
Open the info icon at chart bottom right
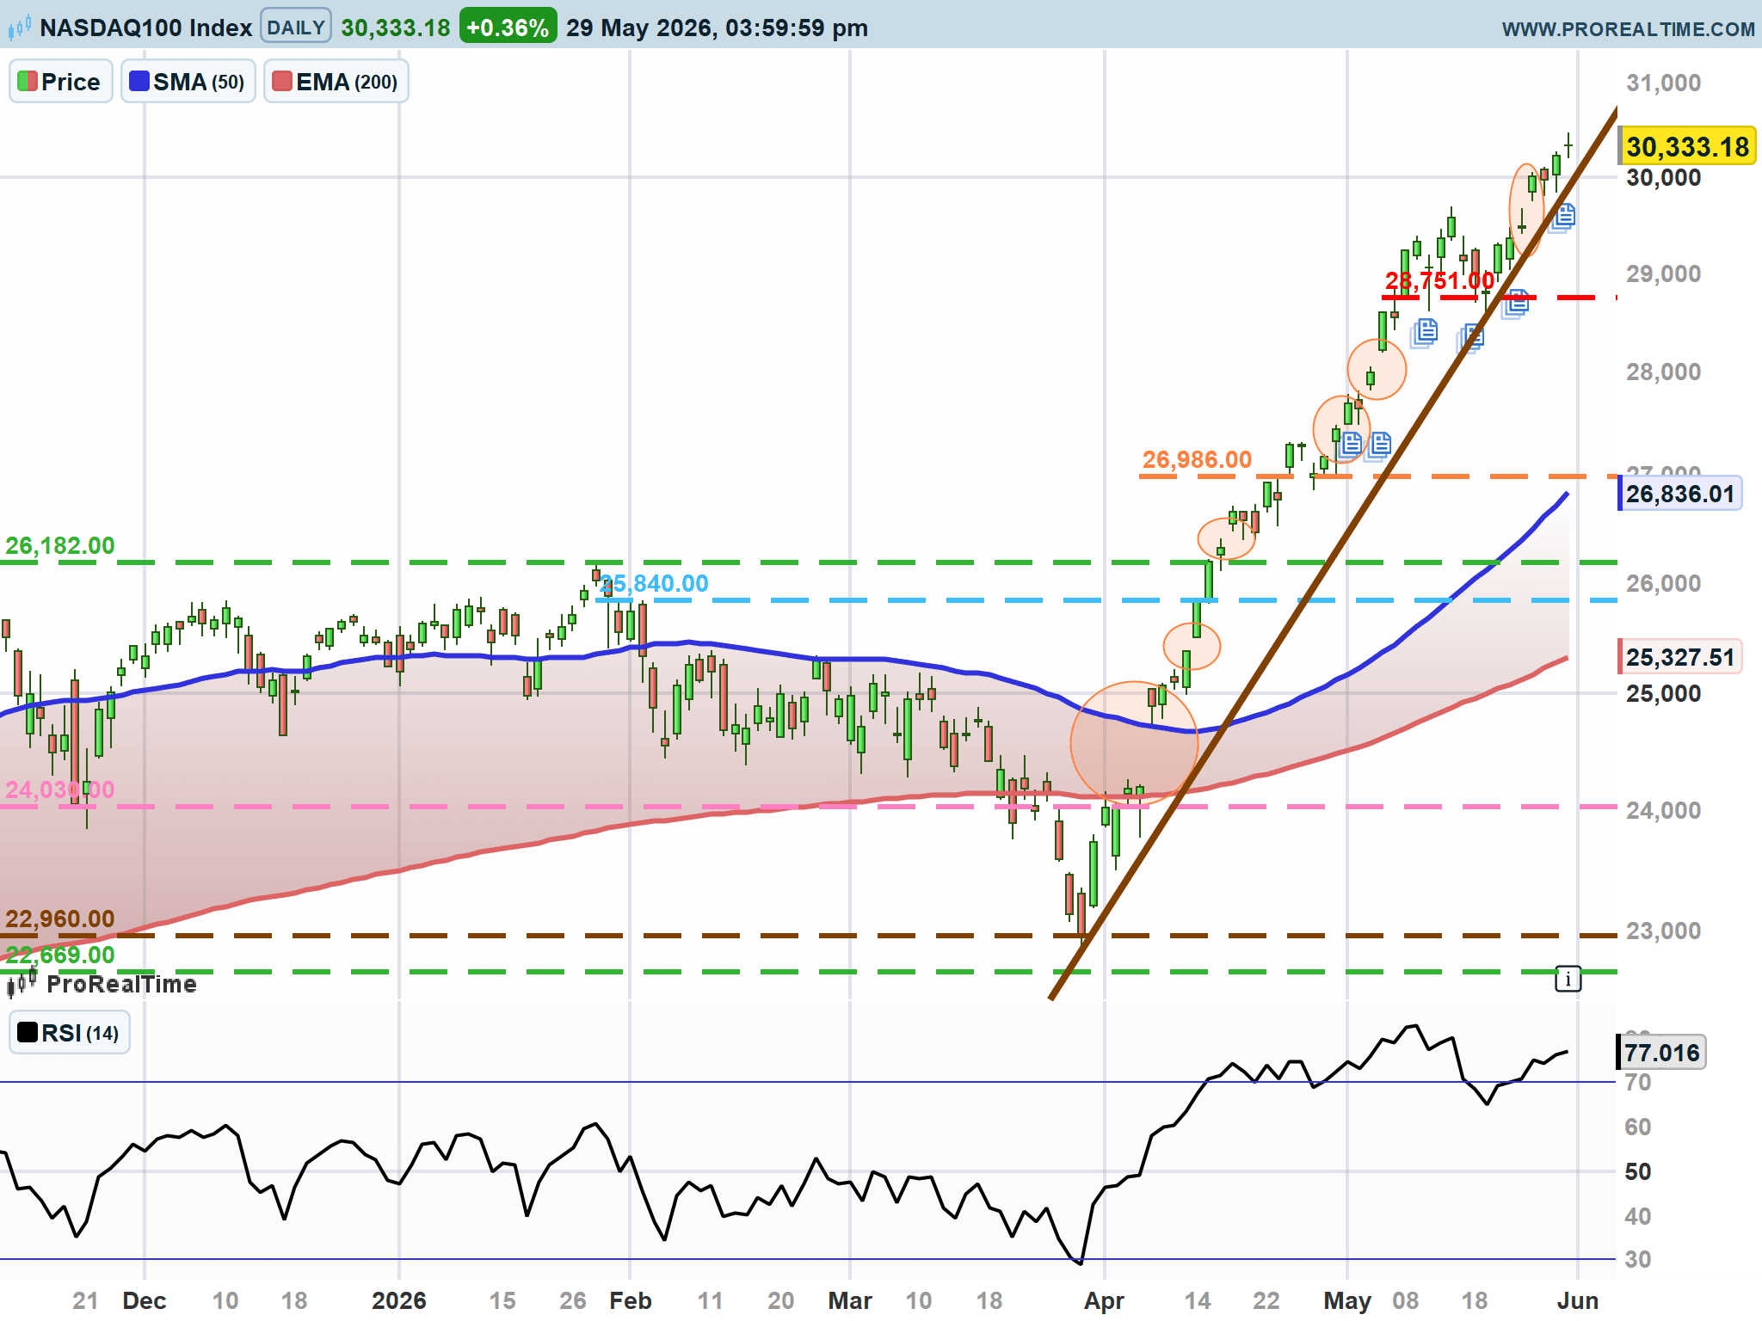(1568, 979)
